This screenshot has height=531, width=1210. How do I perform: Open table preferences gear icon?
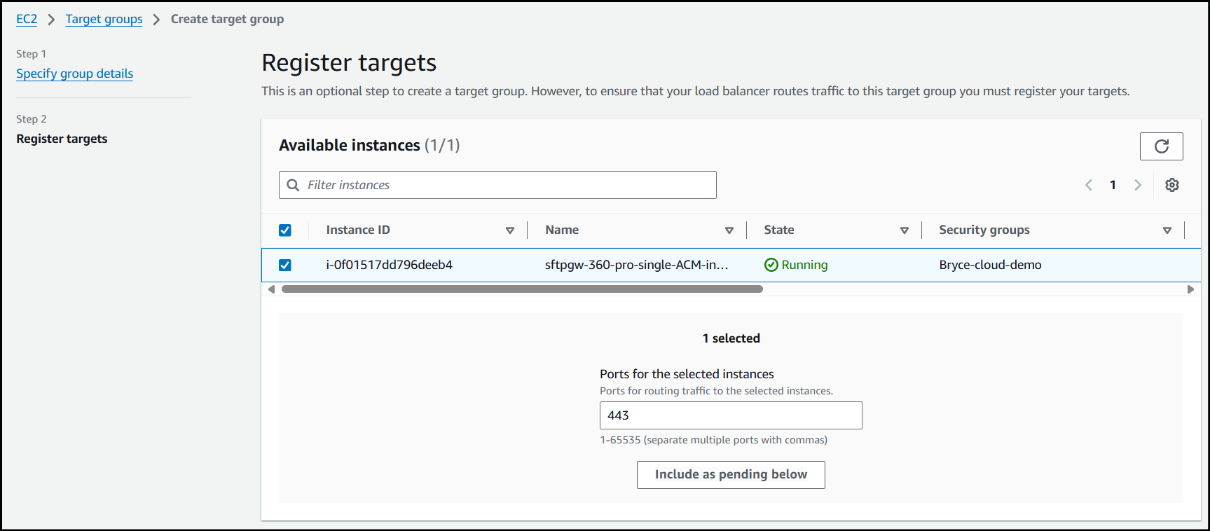[x=1171, y=185]
